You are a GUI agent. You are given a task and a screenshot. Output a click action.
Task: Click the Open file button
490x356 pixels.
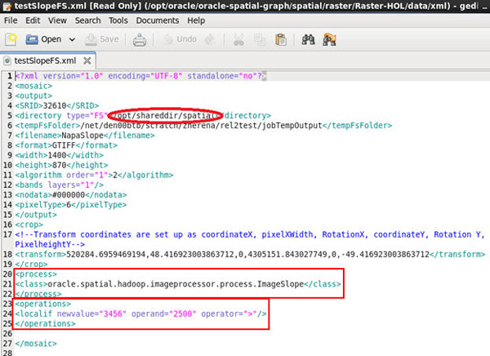43,39
